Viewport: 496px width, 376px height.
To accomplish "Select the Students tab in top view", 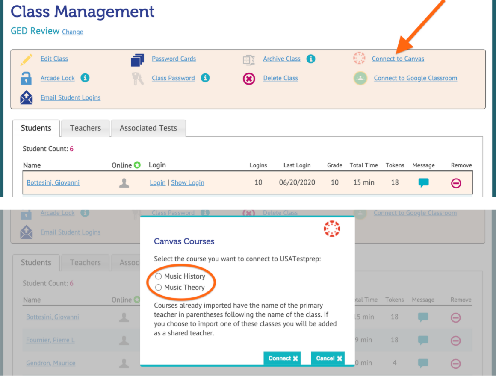I will point(36,128).
